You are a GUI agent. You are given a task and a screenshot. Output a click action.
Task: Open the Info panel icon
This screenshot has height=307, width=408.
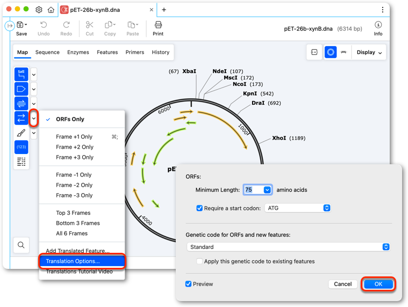[378, 25]
